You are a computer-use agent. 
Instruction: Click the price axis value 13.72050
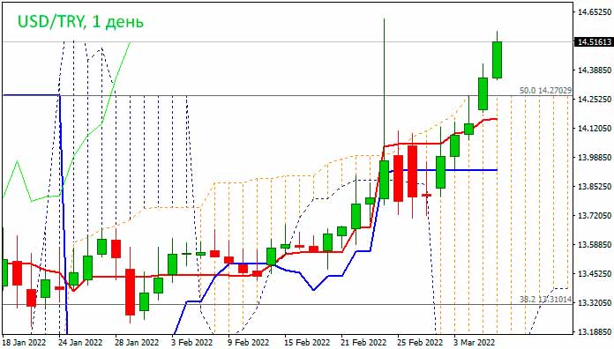[x=595, y=216]
